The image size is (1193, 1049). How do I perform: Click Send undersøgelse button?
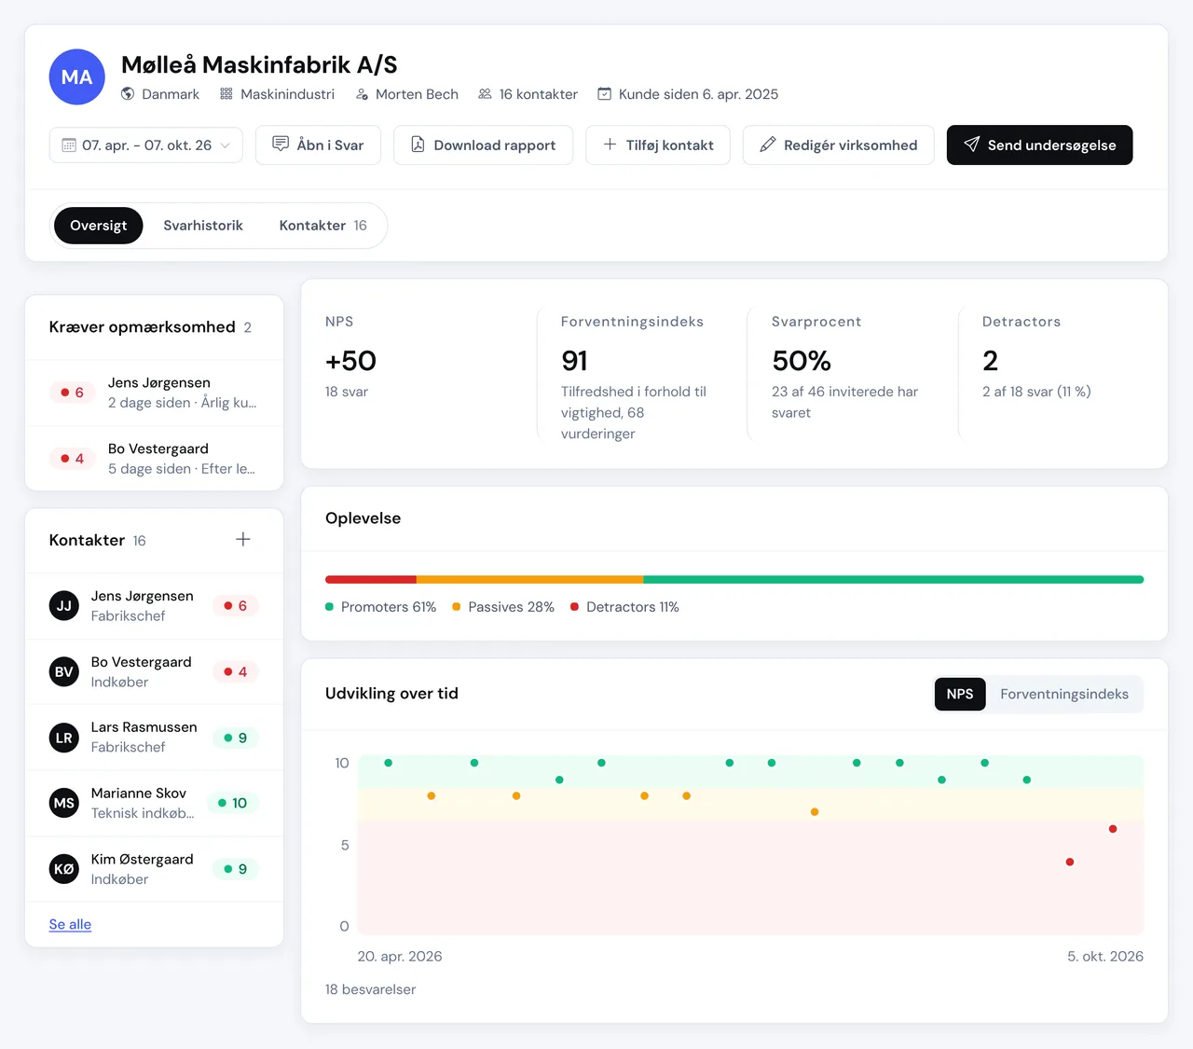(x=1040, y=145)
